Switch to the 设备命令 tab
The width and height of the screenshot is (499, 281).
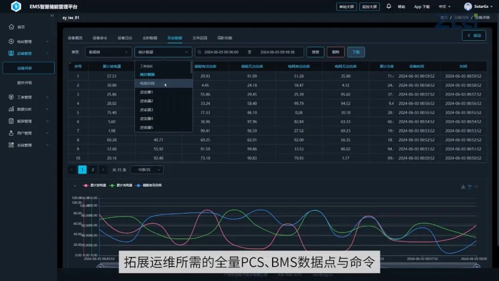100,38
